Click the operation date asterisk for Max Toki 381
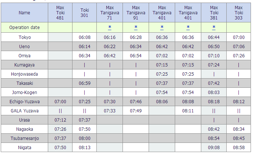 (214, 27)
